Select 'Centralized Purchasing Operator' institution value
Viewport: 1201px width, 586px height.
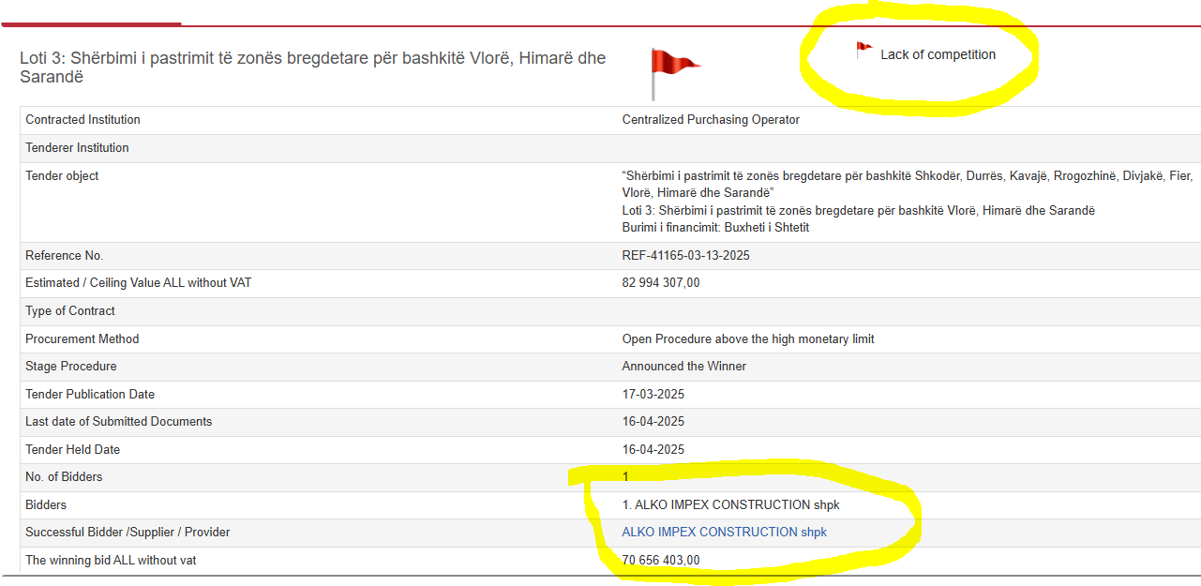711,120
